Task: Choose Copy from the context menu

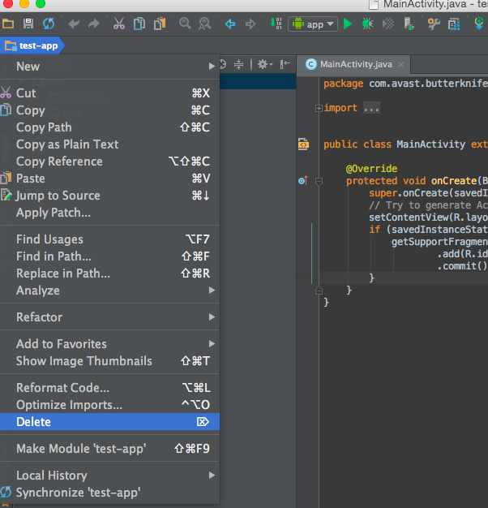Action: click(109, 110)
